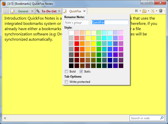Pick the black color swatch

click(x=71, y=66)
